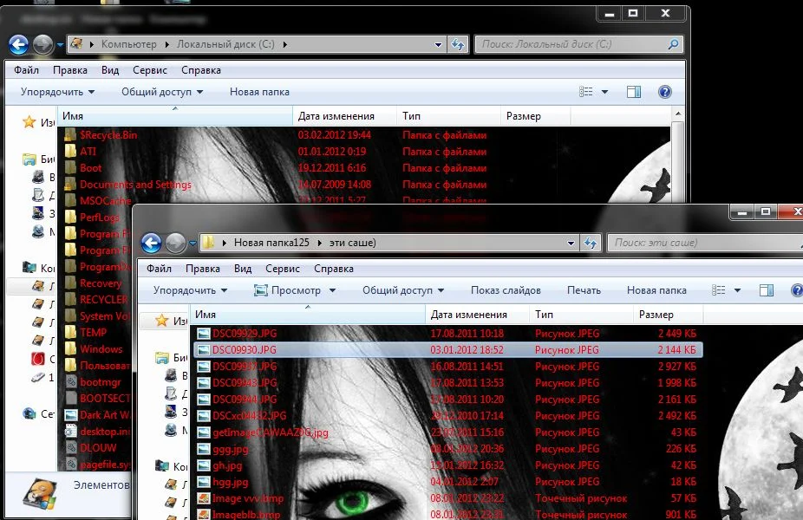Sort by Размер column in эти саше window

click(669, 315)
